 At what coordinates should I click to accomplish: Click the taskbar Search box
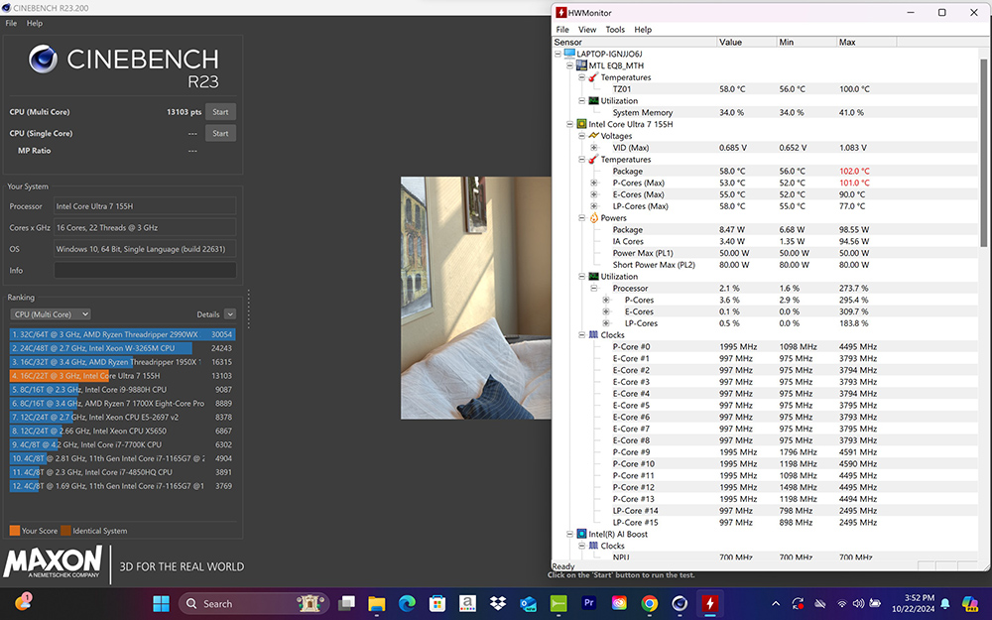(x=254, y=603)
